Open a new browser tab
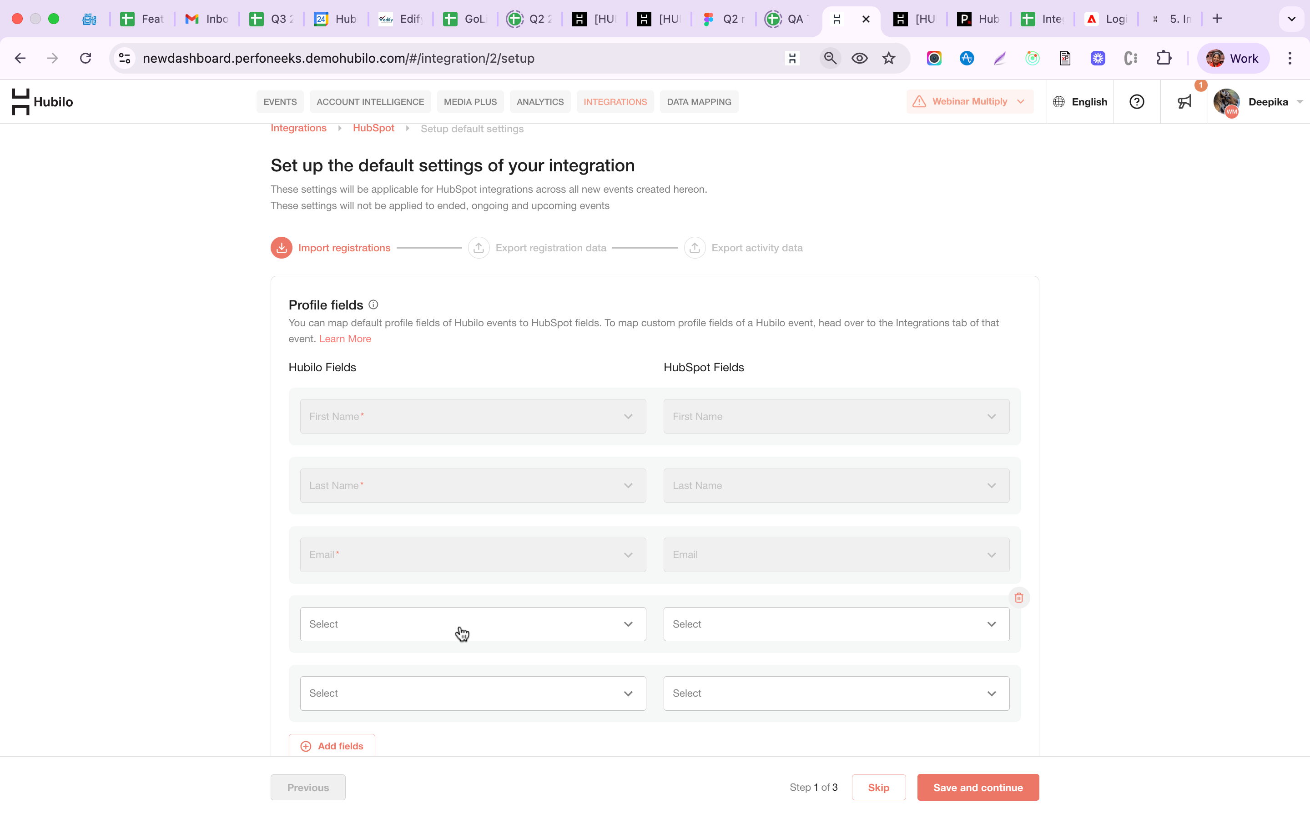Screen dimensions: 1310x818 point(1217,19)
